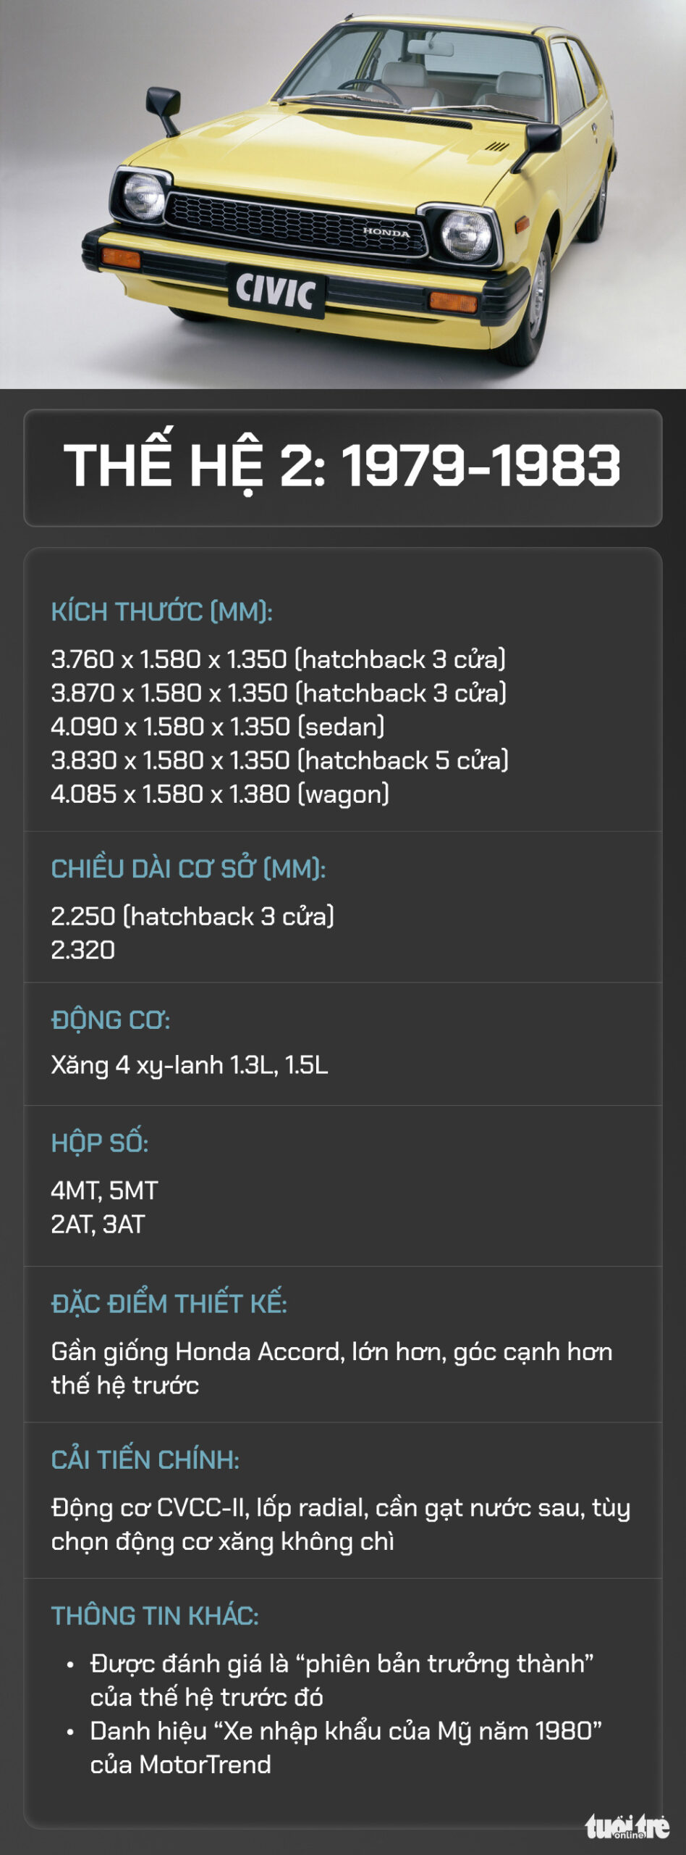
Task: Click the "CHIỀU DÀI CƠ SỞ (MM):" heading
Action: click(188, 868)
